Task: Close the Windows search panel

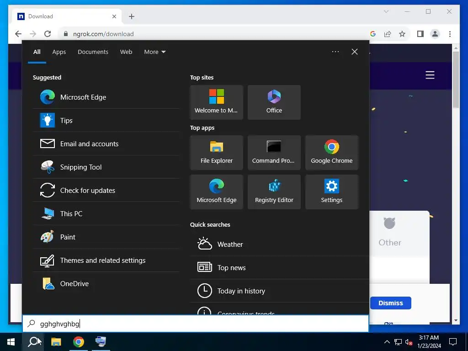Action: (354, 52)
